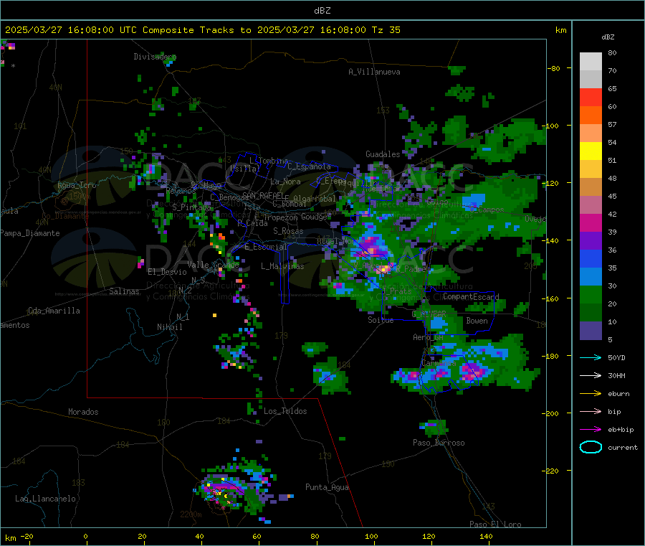Viewport: 645px width, 546px height.
Task: Click the 'Salinas' location label
Action: pos(124,291)
